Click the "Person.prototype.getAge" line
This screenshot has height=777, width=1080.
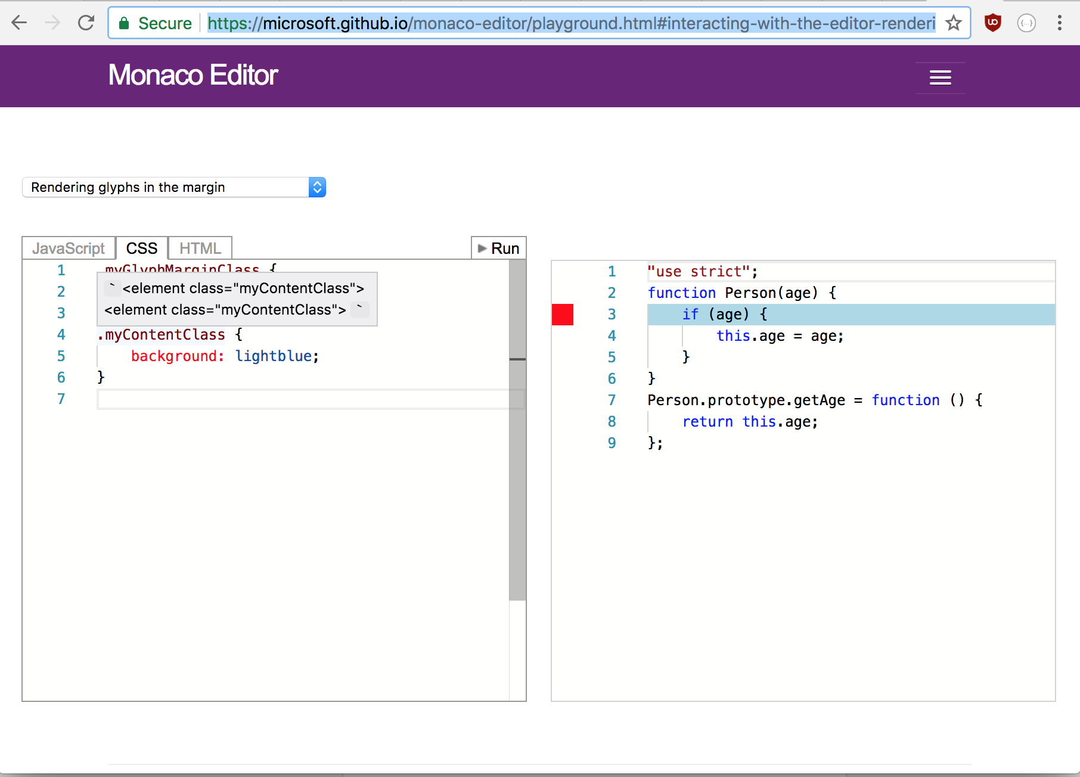pos(815,400)
